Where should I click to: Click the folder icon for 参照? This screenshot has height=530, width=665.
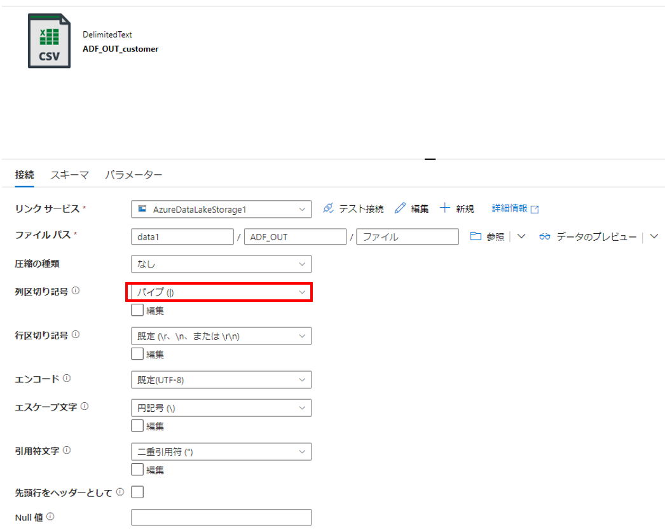tap(476, 236)
